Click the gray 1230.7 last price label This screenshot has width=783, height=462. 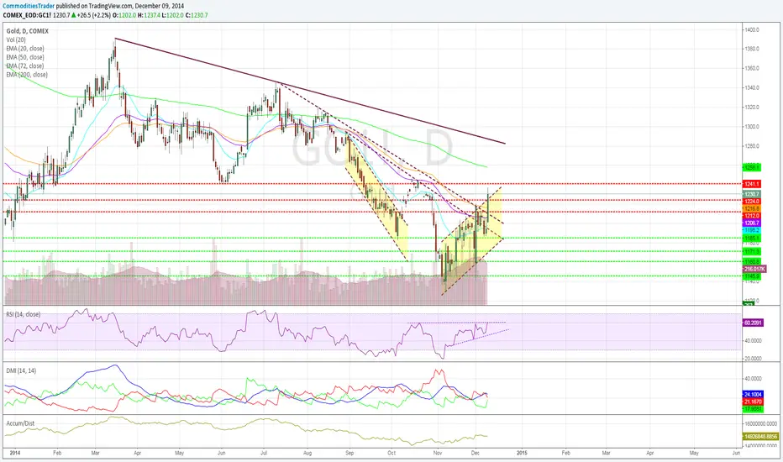[x=752, y=194]
